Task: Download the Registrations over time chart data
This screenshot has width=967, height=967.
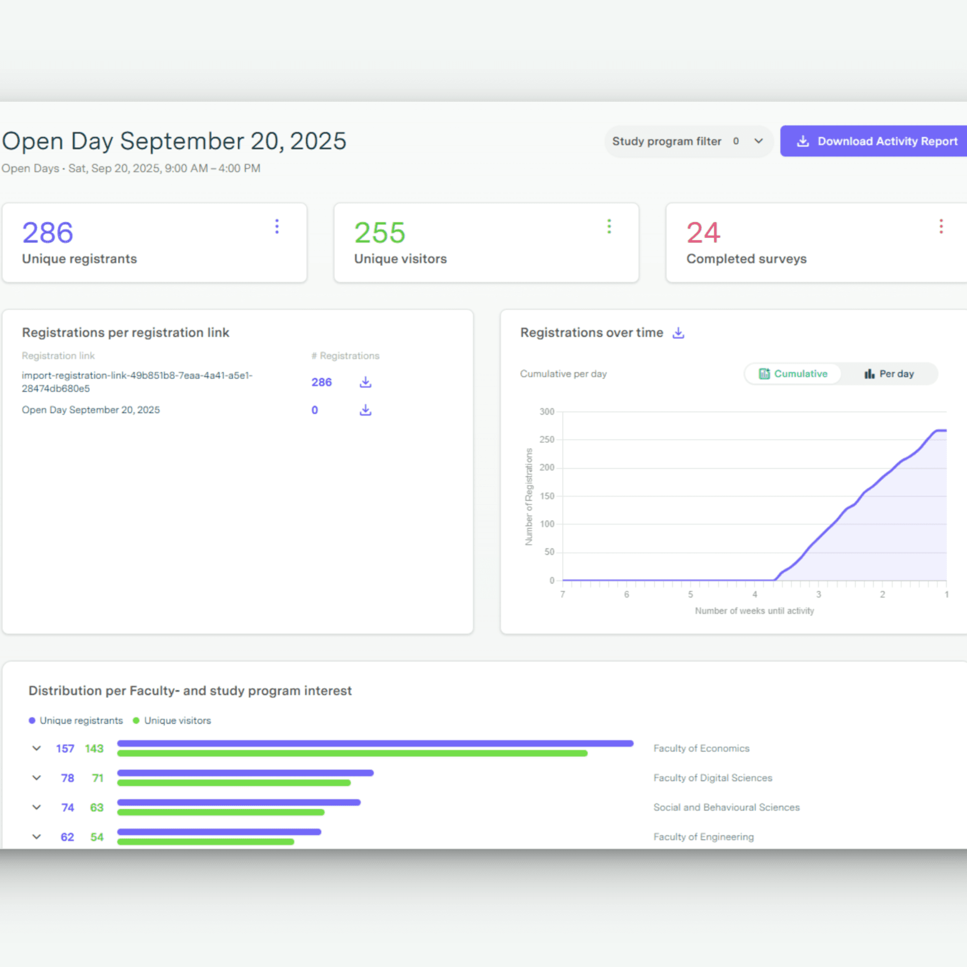Action: pos(678,333)
